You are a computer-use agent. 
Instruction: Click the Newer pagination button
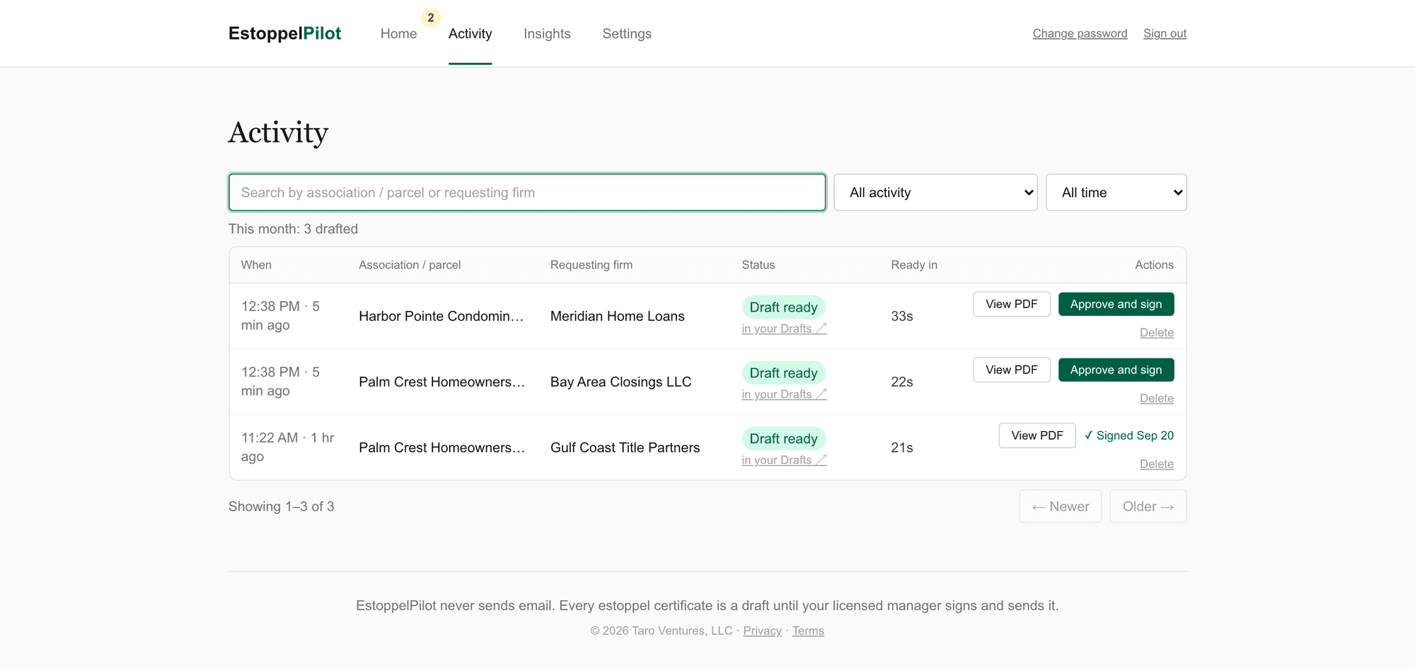(1060, 506)
